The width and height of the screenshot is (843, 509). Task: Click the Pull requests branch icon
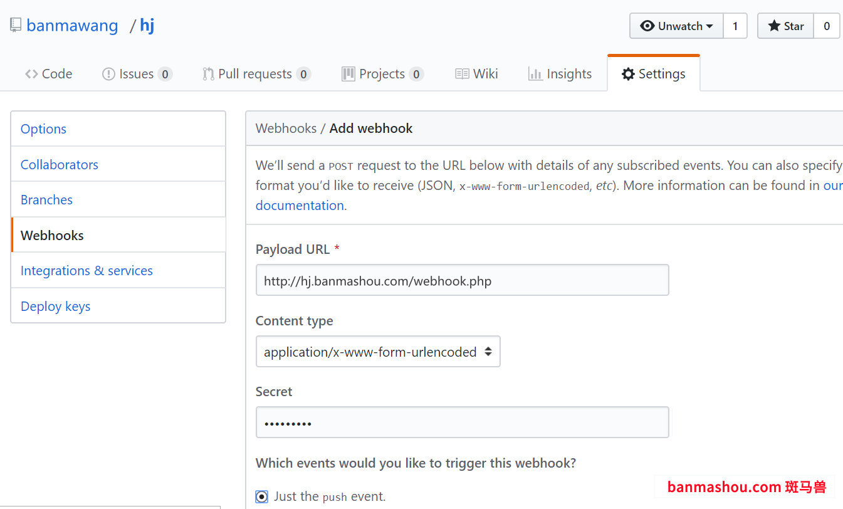(x=208, y=74)
